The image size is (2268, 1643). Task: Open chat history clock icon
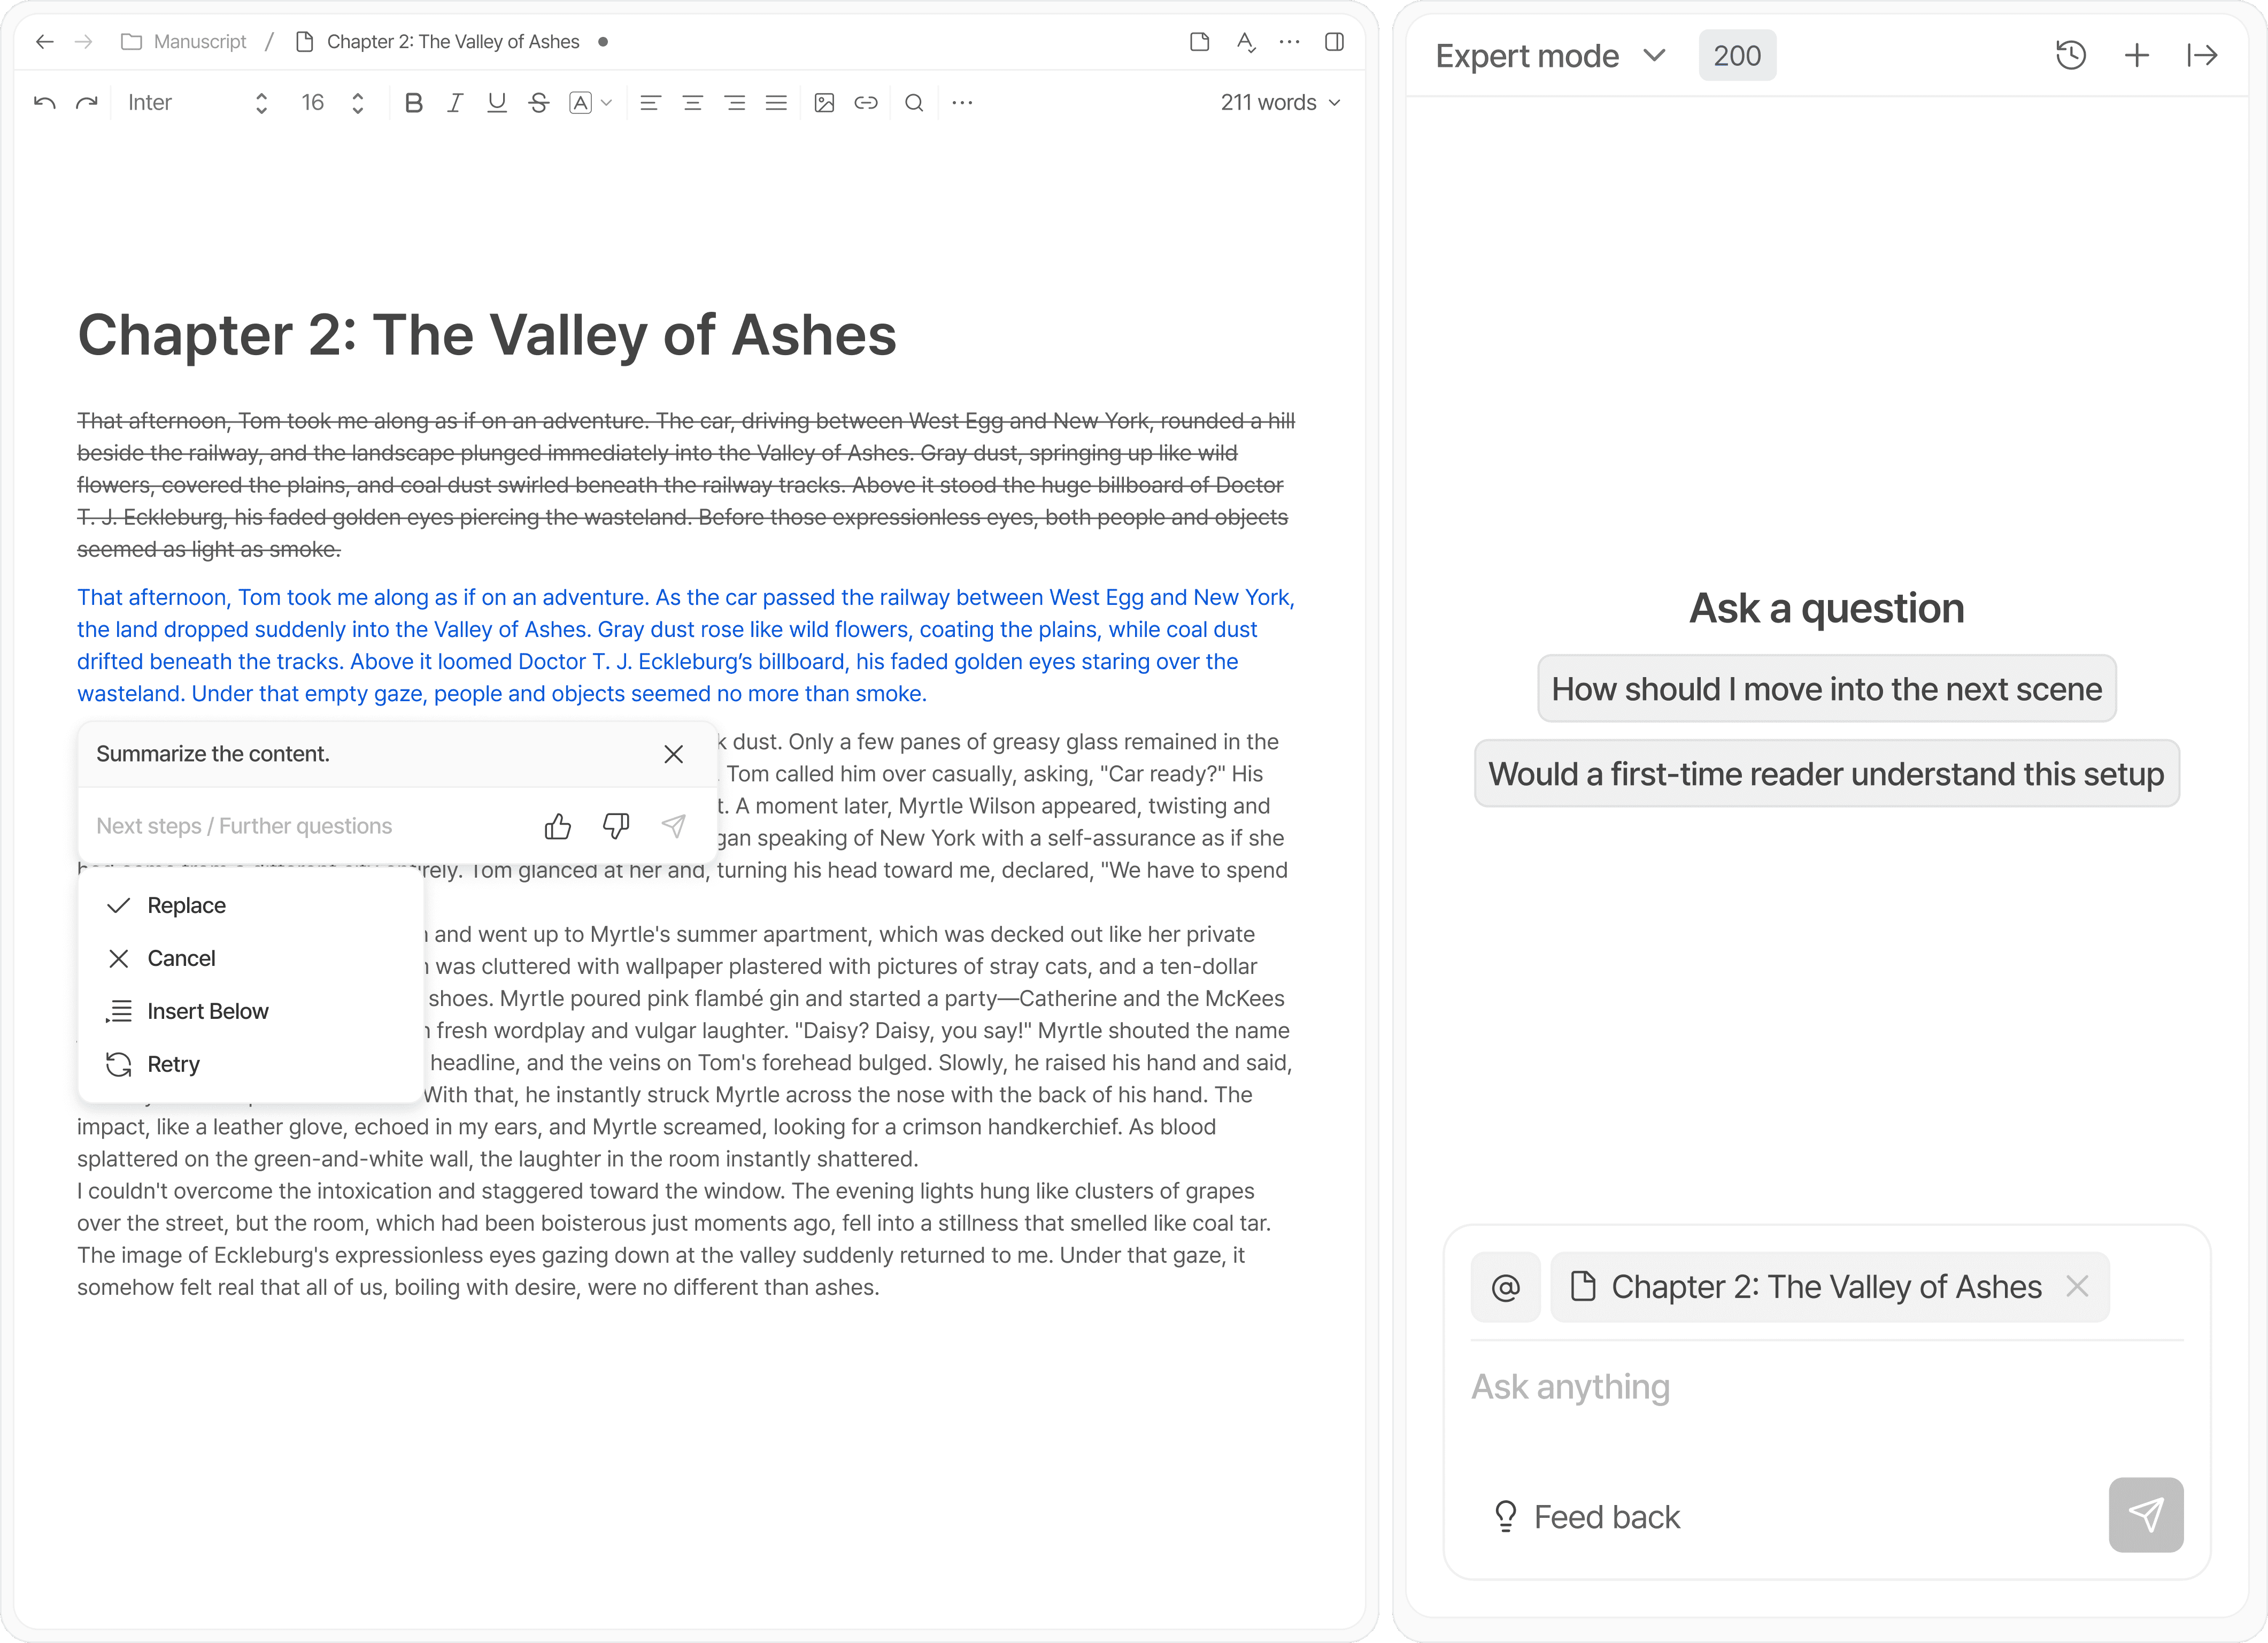[2070, 55]
